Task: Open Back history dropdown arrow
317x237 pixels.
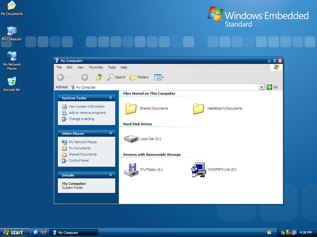Action: 76,77
